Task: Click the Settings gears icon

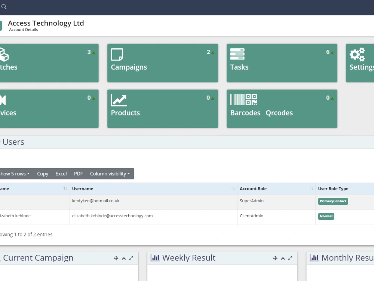Action: [x=357, y=54]
